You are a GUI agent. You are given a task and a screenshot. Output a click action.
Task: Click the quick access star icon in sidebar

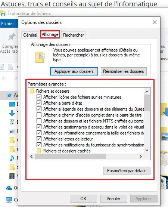point(9,95)
